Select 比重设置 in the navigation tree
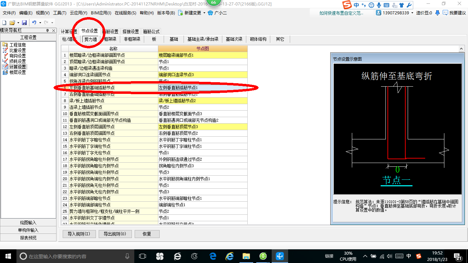Image resolution: width=468 pixels, height=263 pixels. tap(17, 50)
